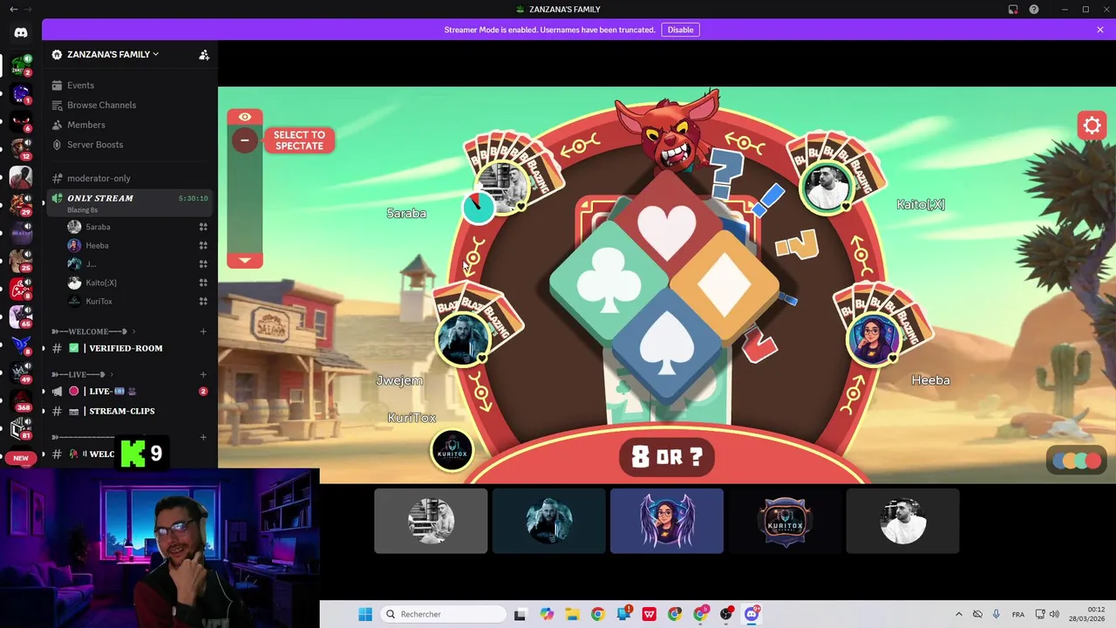Open the ZANZANA'S FAMILY server dropdown
This screenshot has width=1116, height=628.
click(x=112, y=54)
